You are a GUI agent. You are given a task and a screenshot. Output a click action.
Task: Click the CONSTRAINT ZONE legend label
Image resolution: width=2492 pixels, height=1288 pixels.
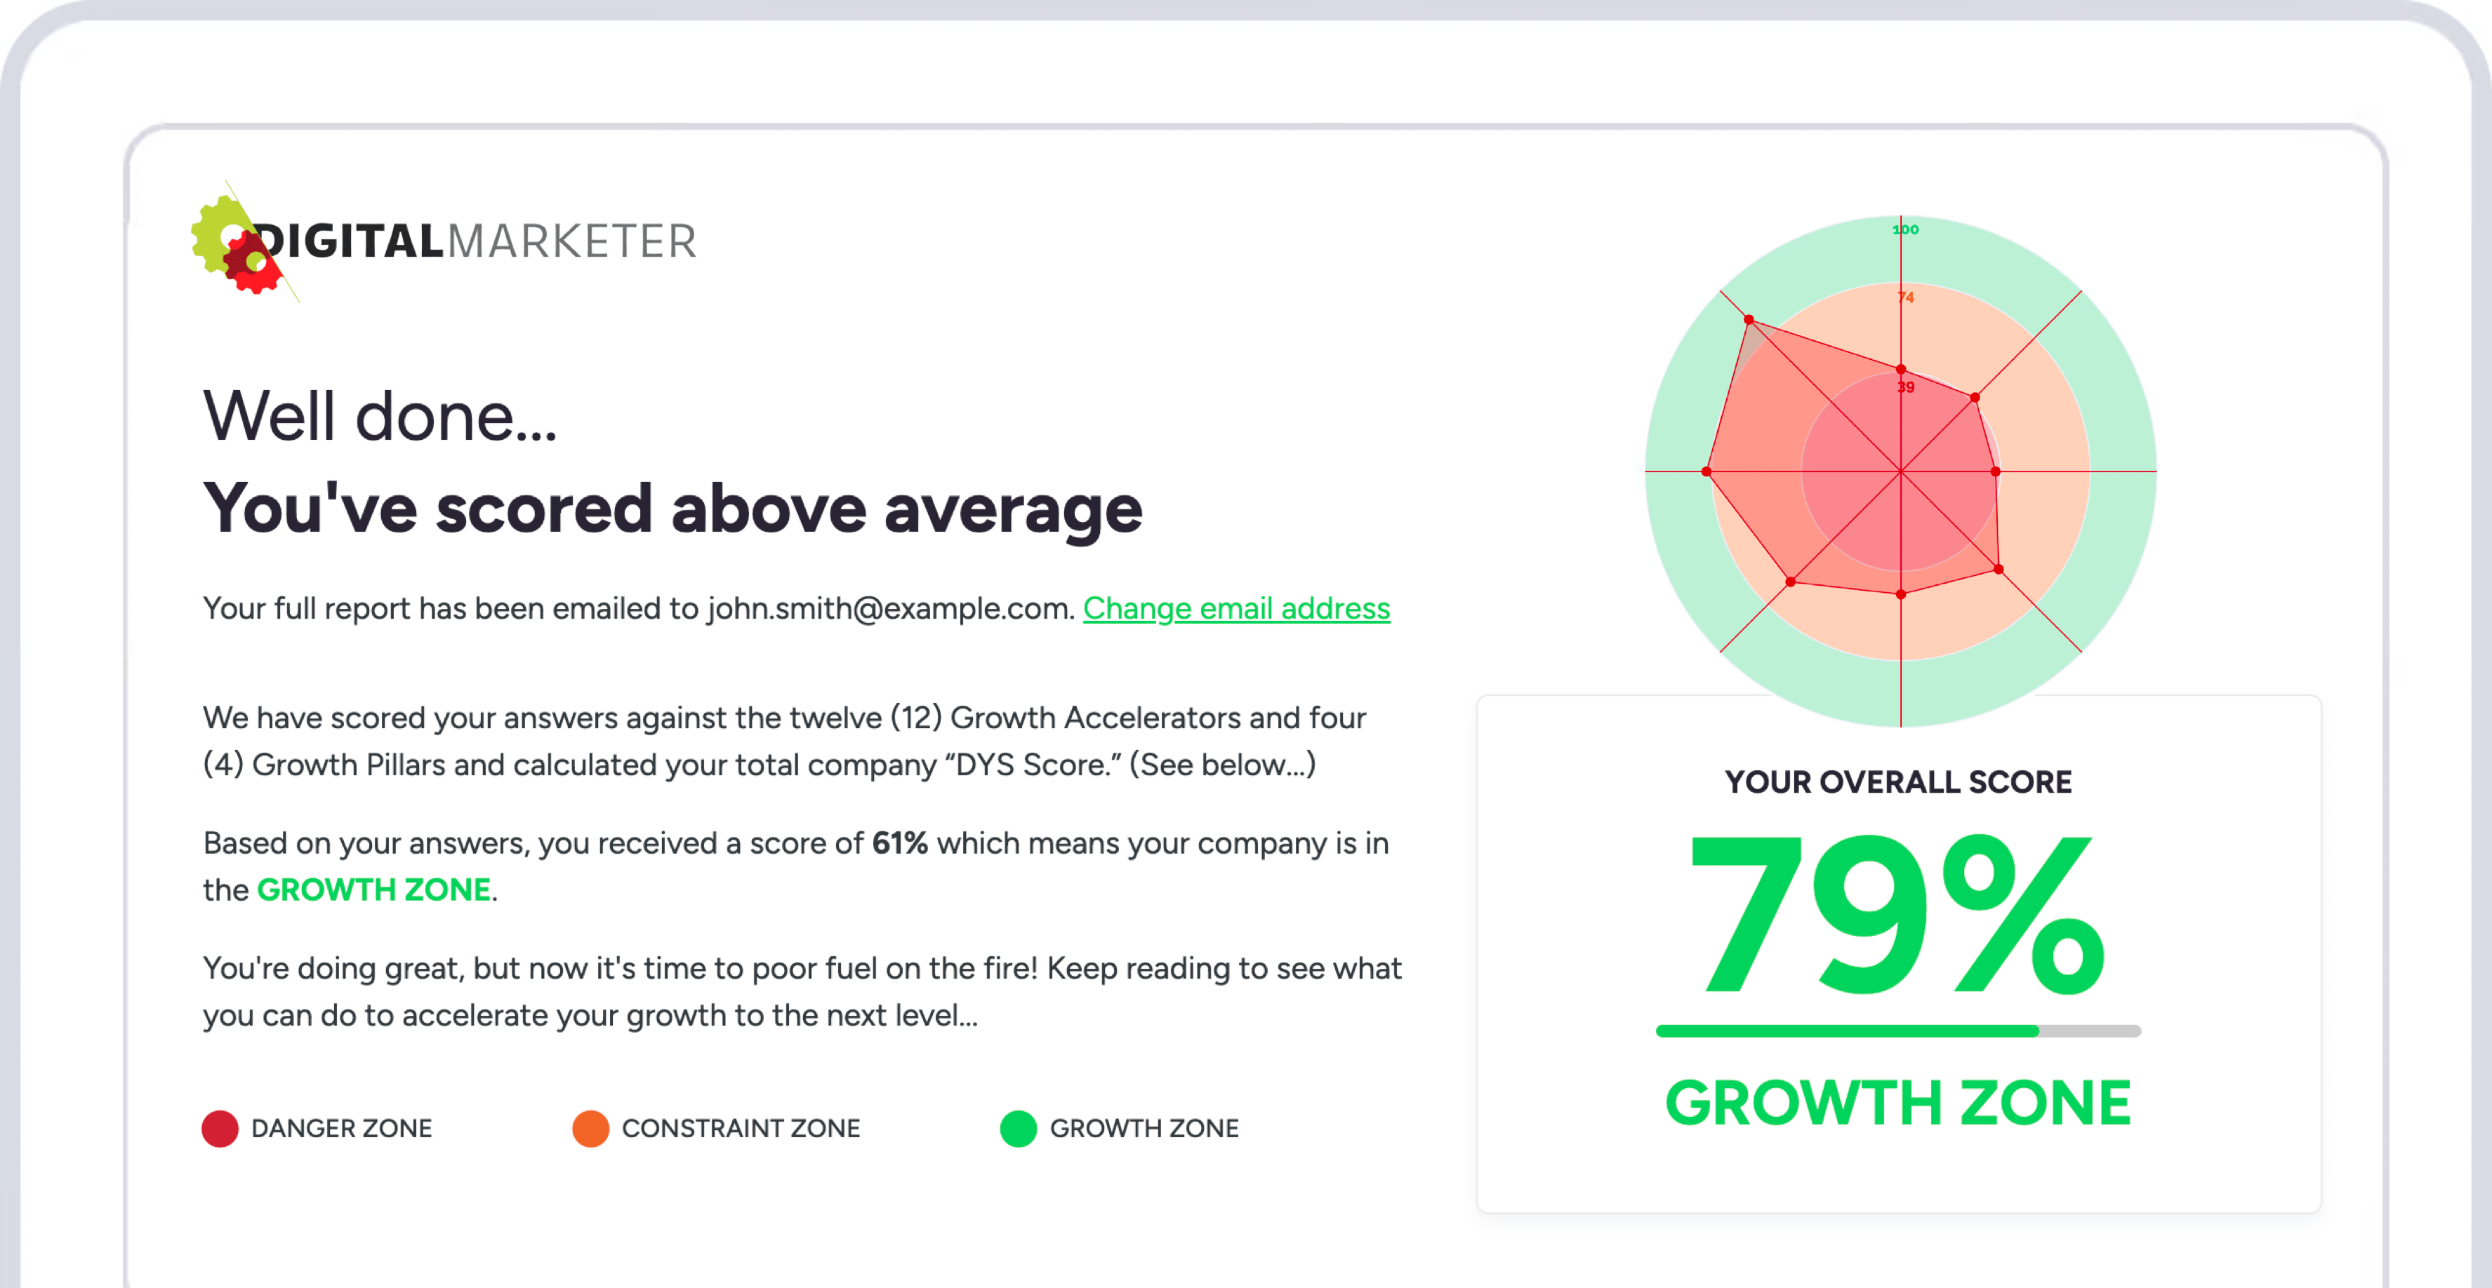pyautogui.click(x=740, y=1129)
